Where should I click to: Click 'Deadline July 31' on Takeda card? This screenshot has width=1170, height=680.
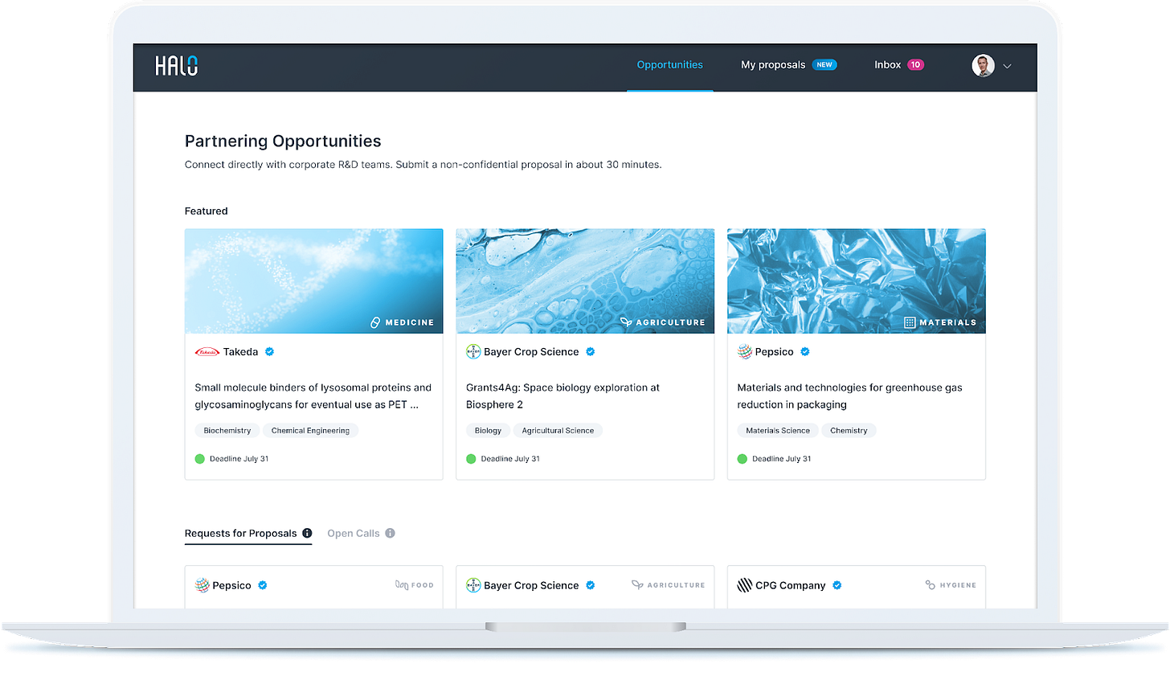pos(239,459)
